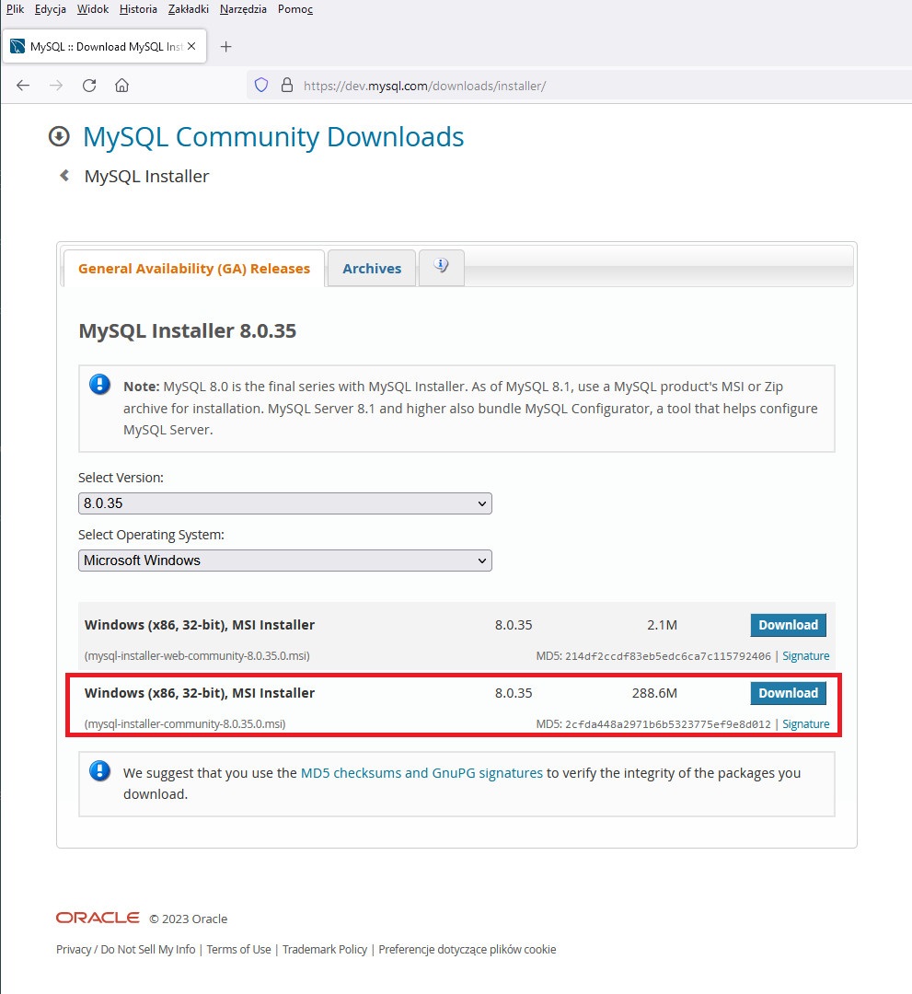Screen dimensions: 912x994
Task: Switch to the Archives tab
Action: click(x=372, y=268)
